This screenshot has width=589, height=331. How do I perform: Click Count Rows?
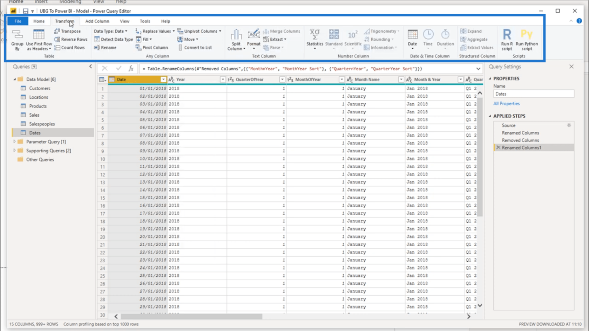(x=69, y=47)
